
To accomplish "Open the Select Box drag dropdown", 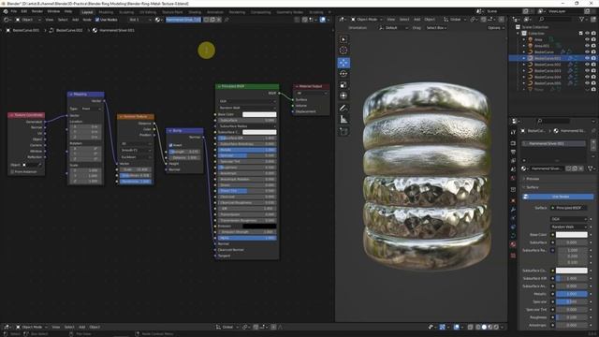I will (436, 28).
